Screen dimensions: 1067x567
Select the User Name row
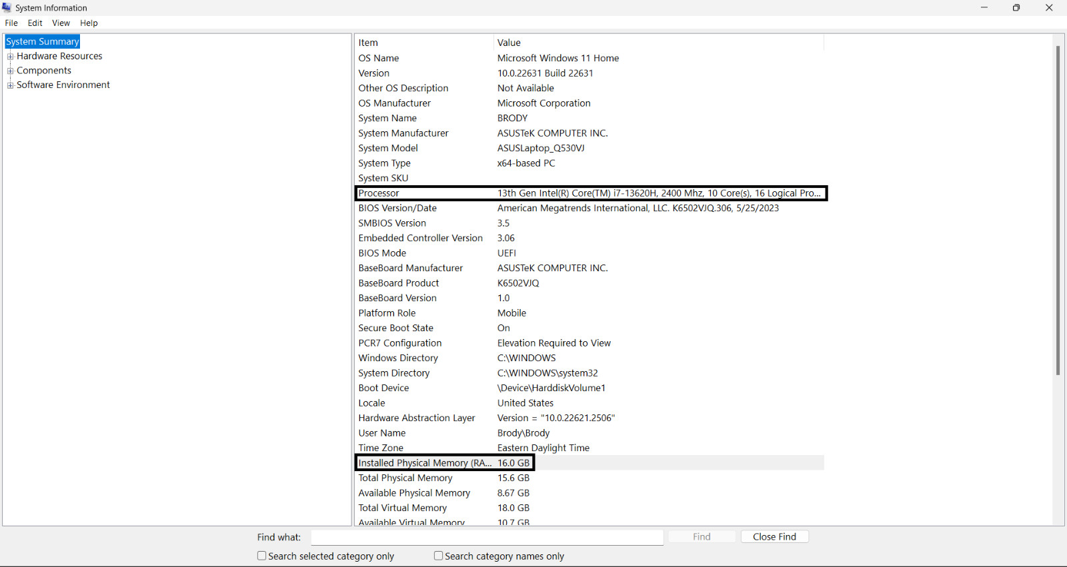point(590,433)
